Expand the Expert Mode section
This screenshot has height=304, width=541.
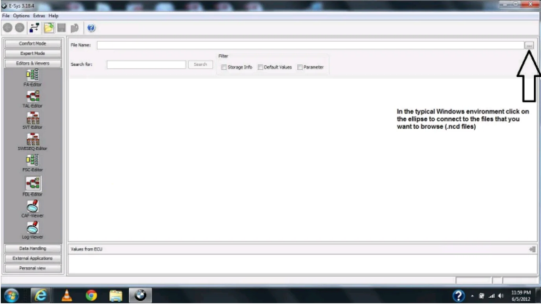(33, 53)
